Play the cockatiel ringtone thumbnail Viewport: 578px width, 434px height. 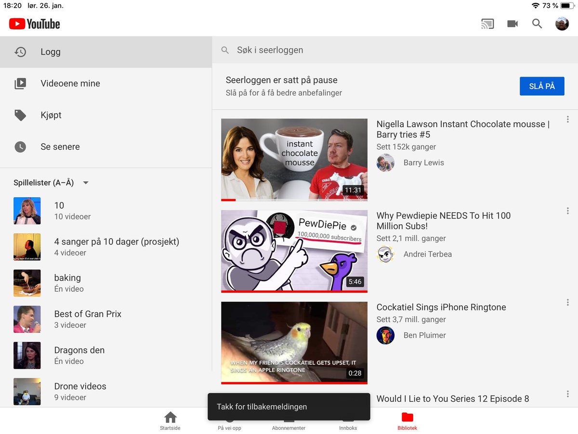point(294,343)
